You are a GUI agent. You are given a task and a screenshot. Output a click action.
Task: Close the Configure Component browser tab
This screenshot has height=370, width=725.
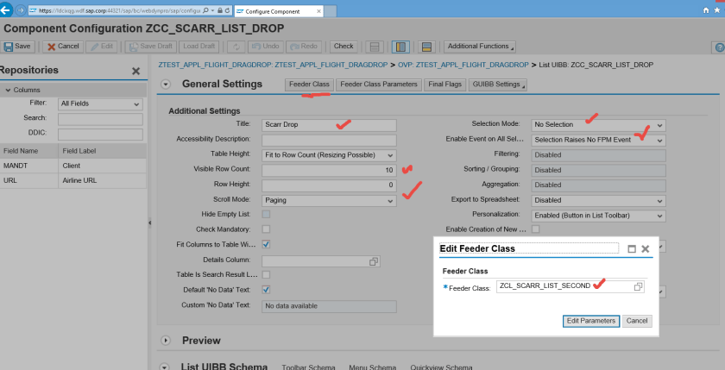click(x=318, y=11)
